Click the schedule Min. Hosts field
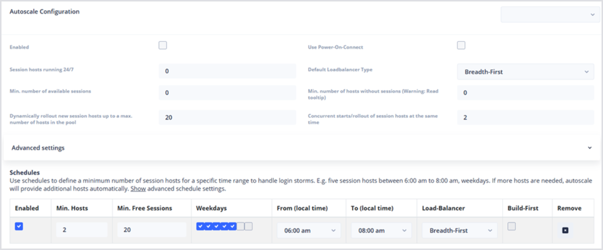Screen dimensions: 603x250 pos(82,230)
